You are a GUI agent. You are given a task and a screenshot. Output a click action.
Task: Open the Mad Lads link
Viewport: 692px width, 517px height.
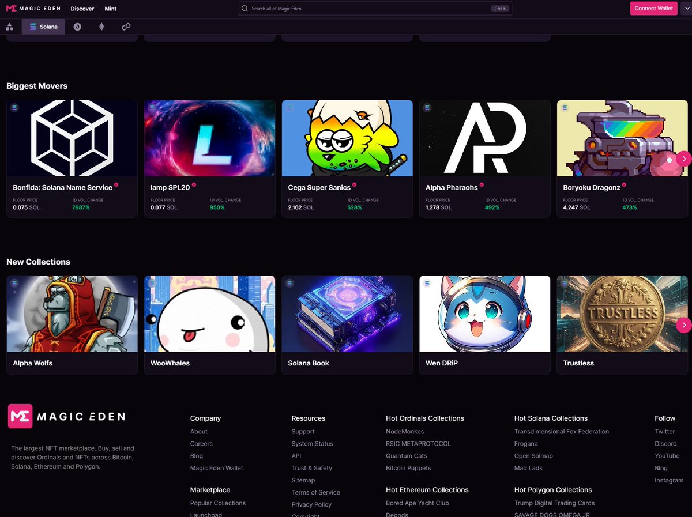pos(528,468)
